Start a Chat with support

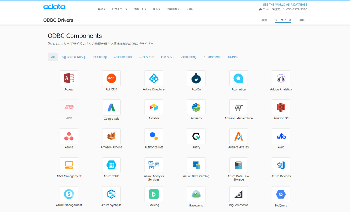click(264, 10)
